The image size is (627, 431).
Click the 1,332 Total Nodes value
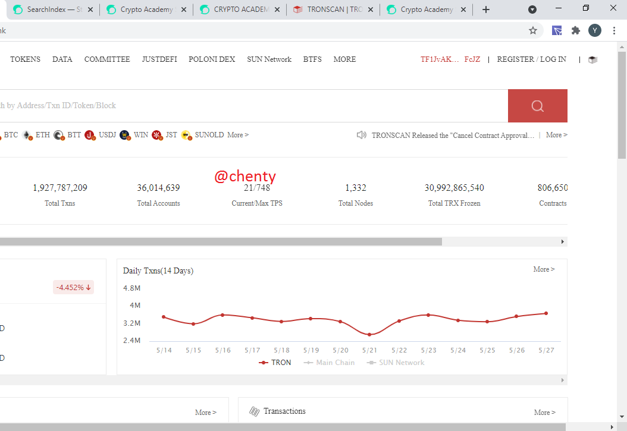pyautogui.click(x=356, y=188)
